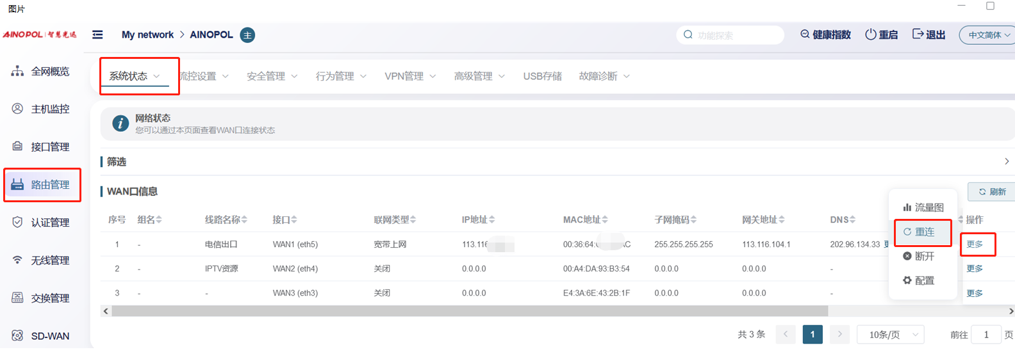Click the 刷新 refresh button
This screenshot has height=352, width=1015.
click(991, 192)
